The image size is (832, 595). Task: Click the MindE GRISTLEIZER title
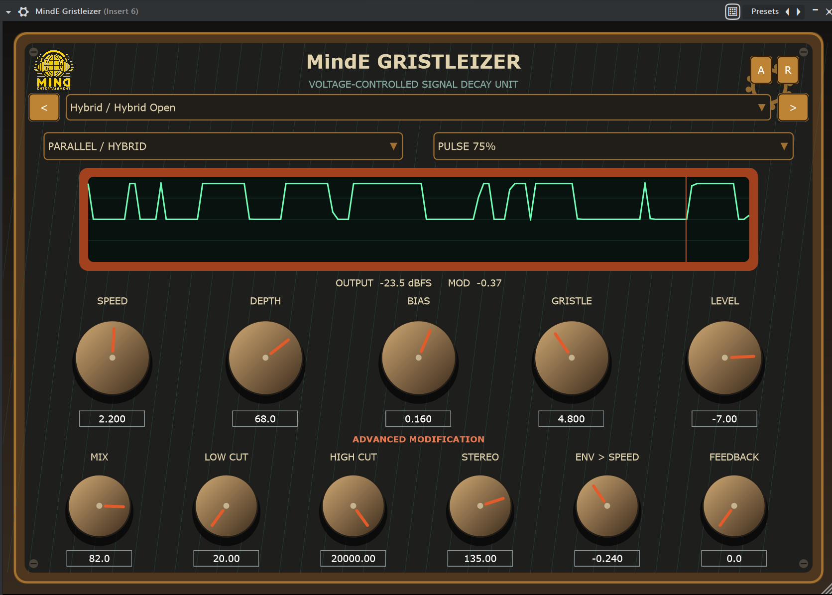413,62
